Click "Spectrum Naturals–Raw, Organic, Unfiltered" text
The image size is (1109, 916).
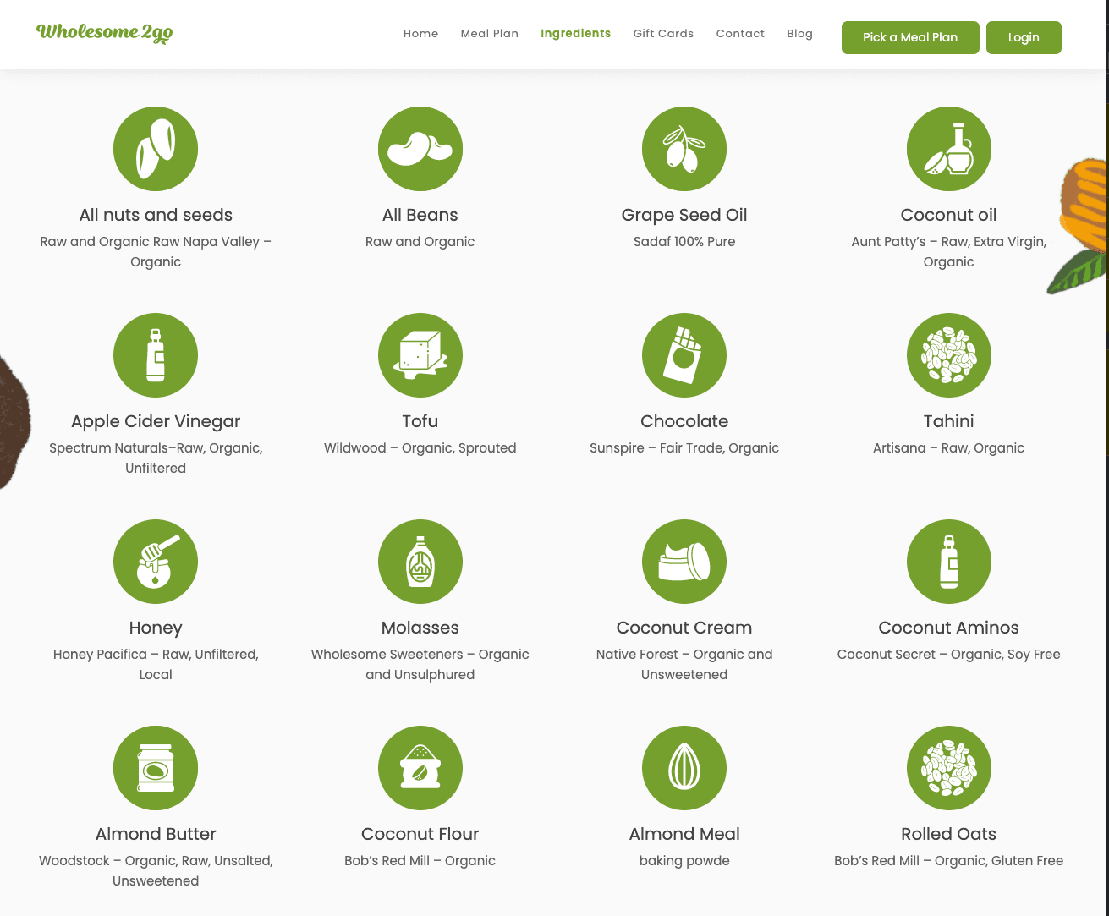156,458
